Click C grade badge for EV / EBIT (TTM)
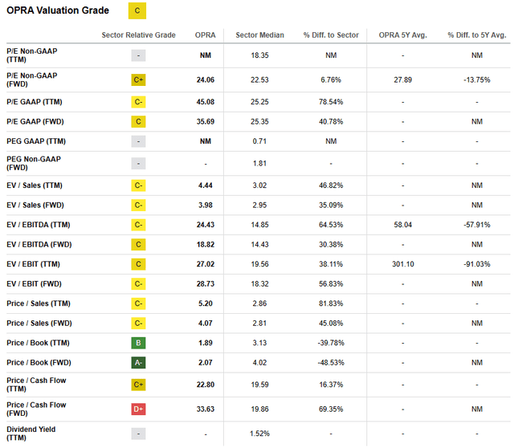This screenshot has height=448, width=514. (138, 264)
